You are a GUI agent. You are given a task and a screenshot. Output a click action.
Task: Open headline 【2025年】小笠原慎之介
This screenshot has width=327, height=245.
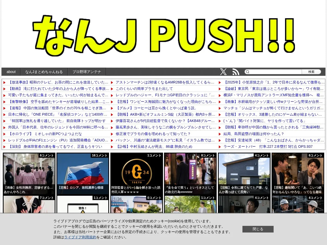click(x=274, y=82)
